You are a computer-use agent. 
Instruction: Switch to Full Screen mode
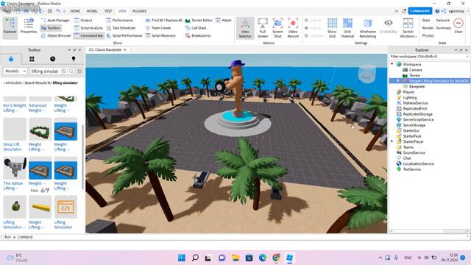pyautogui.click(x=263, y=28)
